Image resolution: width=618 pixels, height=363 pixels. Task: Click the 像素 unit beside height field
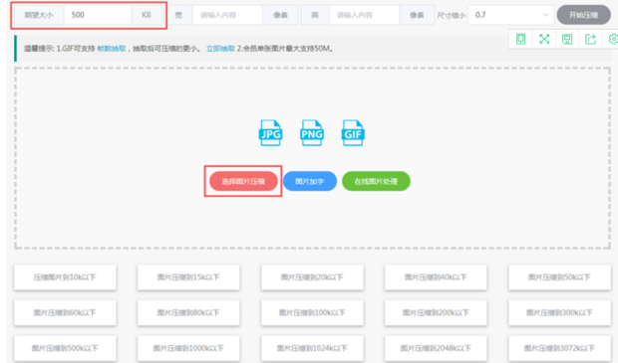click(x=417, y=15)
